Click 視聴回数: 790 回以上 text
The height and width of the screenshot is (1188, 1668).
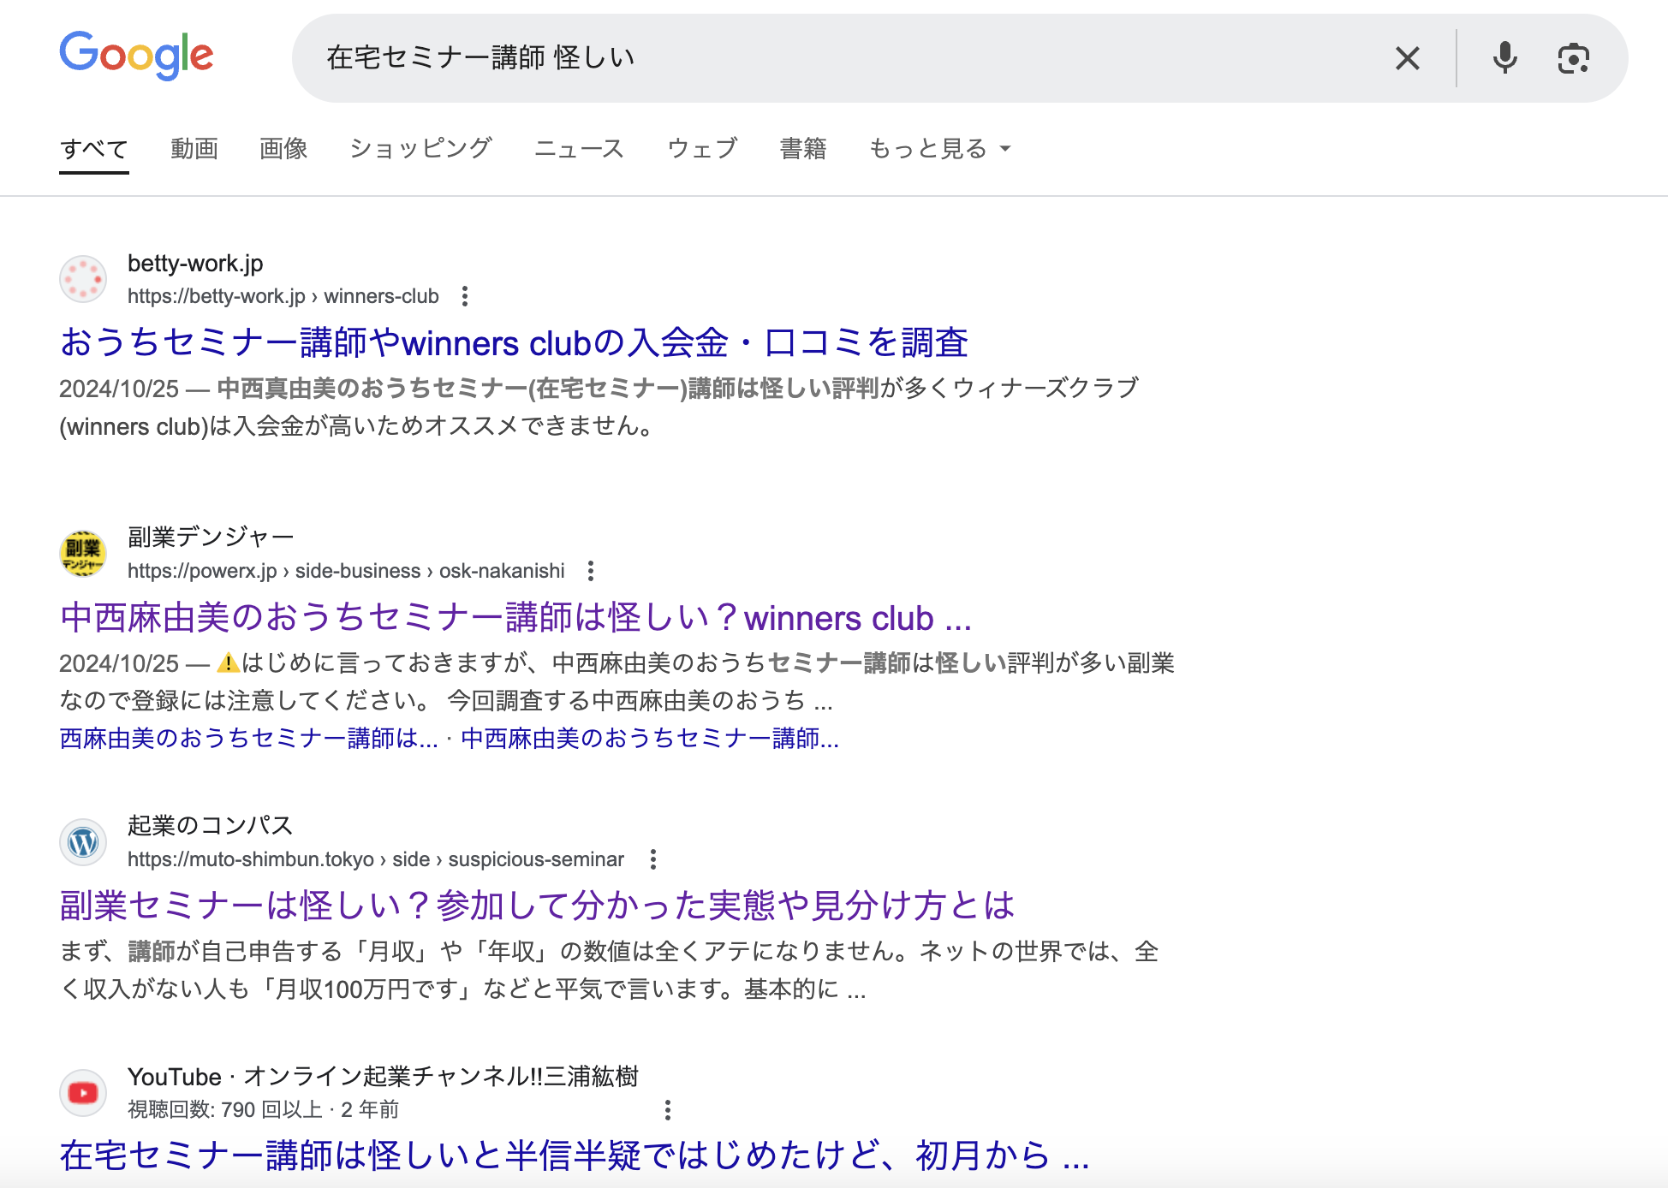[x=225, y=1110]
